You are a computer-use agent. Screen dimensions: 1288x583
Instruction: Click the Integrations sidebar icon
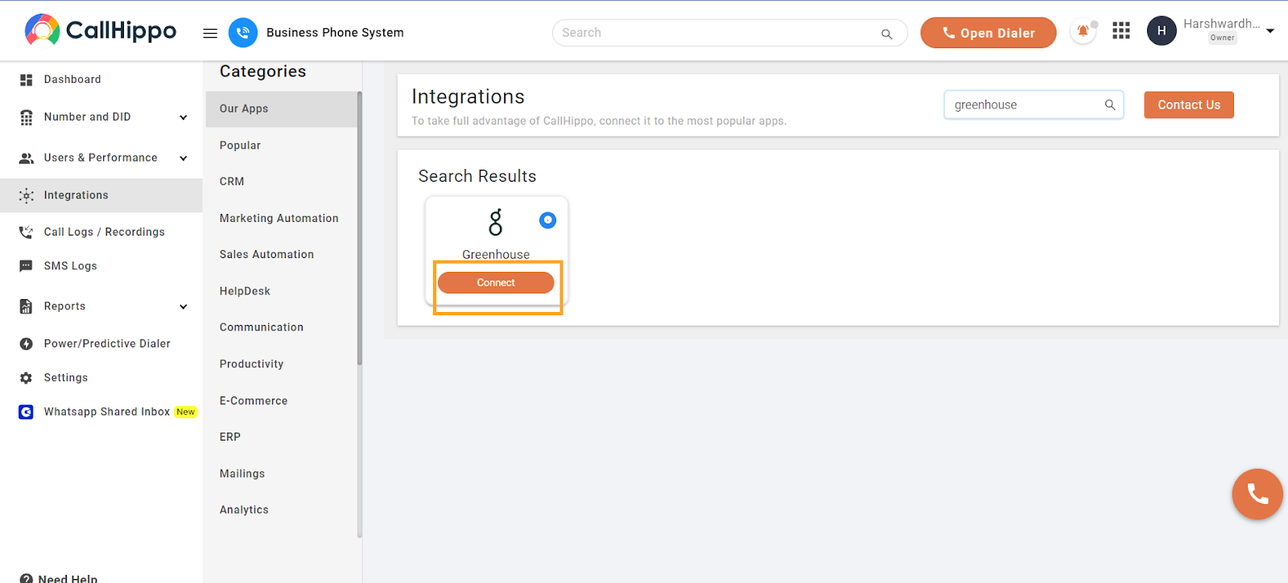(x=26, y=195)
